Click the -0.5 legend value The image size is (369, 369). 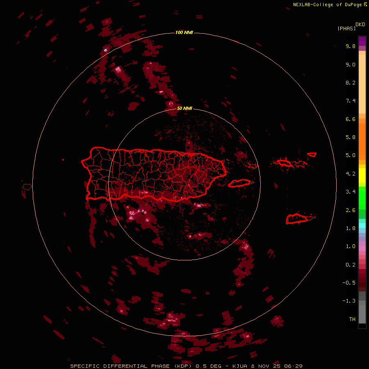pyautogui.click(x=349, y=283)
